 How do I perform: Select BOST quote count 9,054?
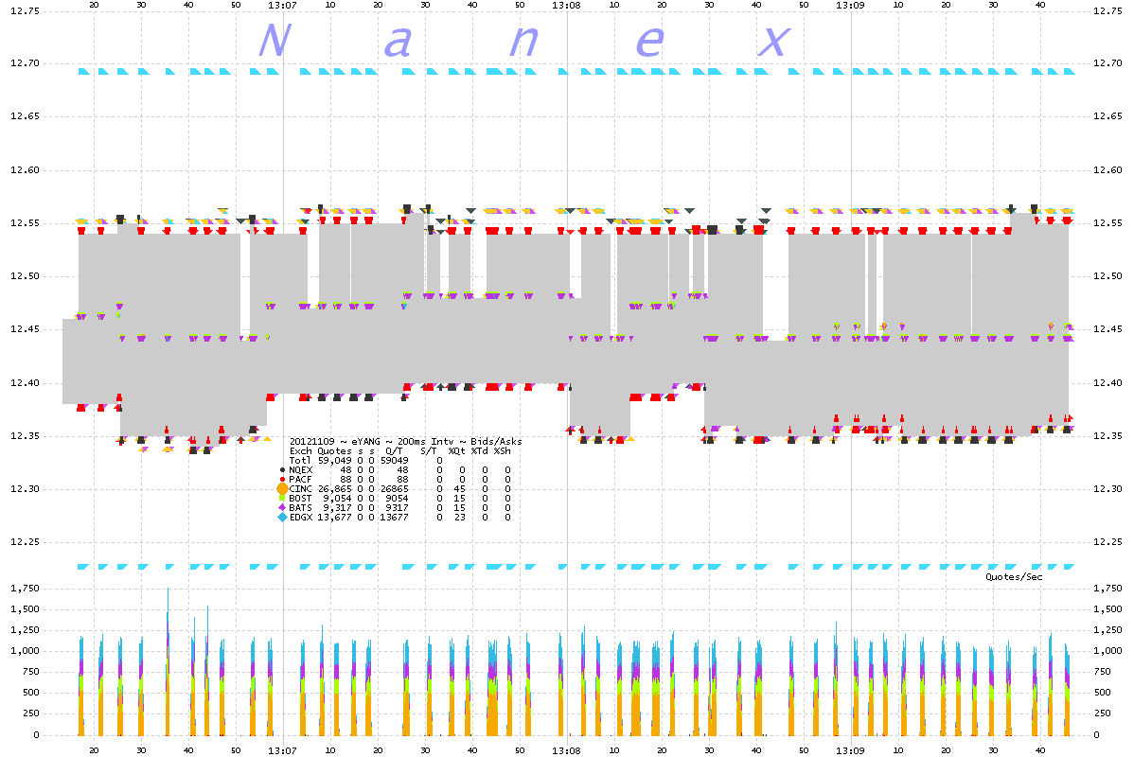(337, 498)
